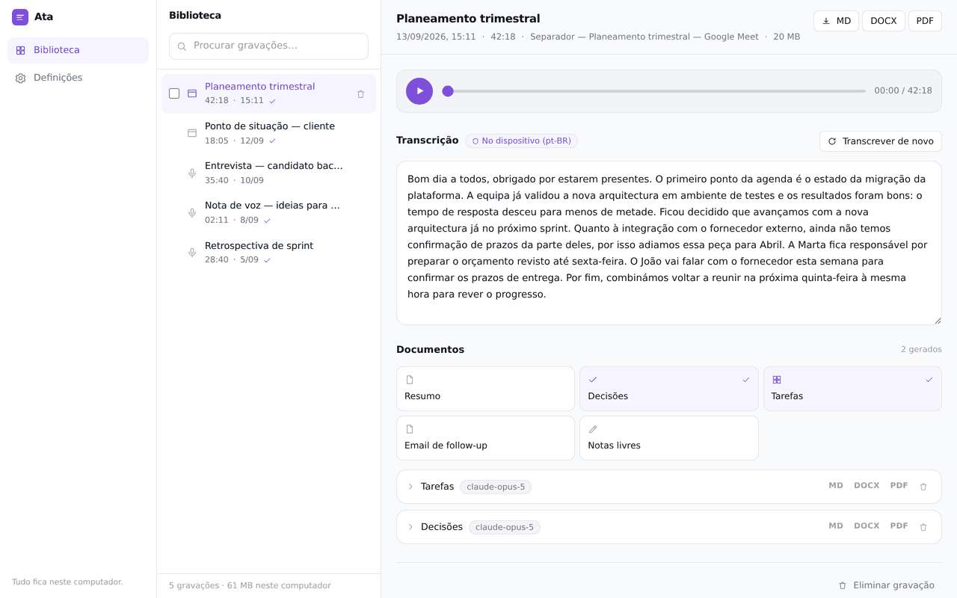Select the Tarefas document card
Image resolution: width=957 pixels, height=598 pixels.
tap(852, 388)
